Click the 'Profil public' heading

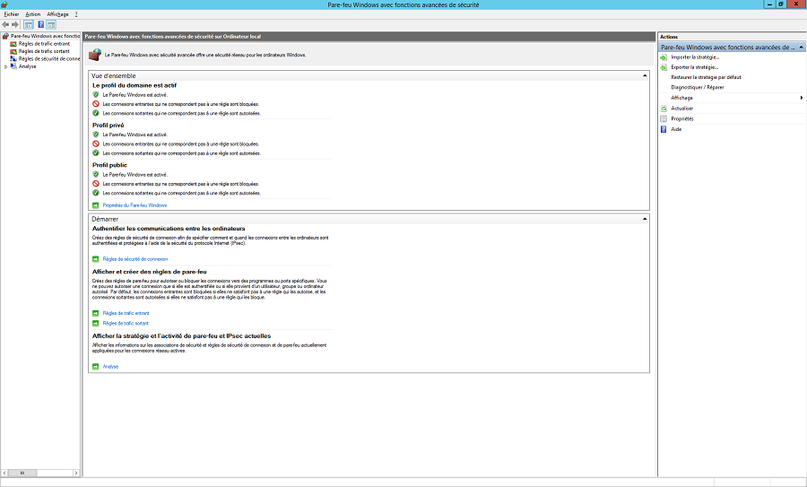click(x=109, y=165)
